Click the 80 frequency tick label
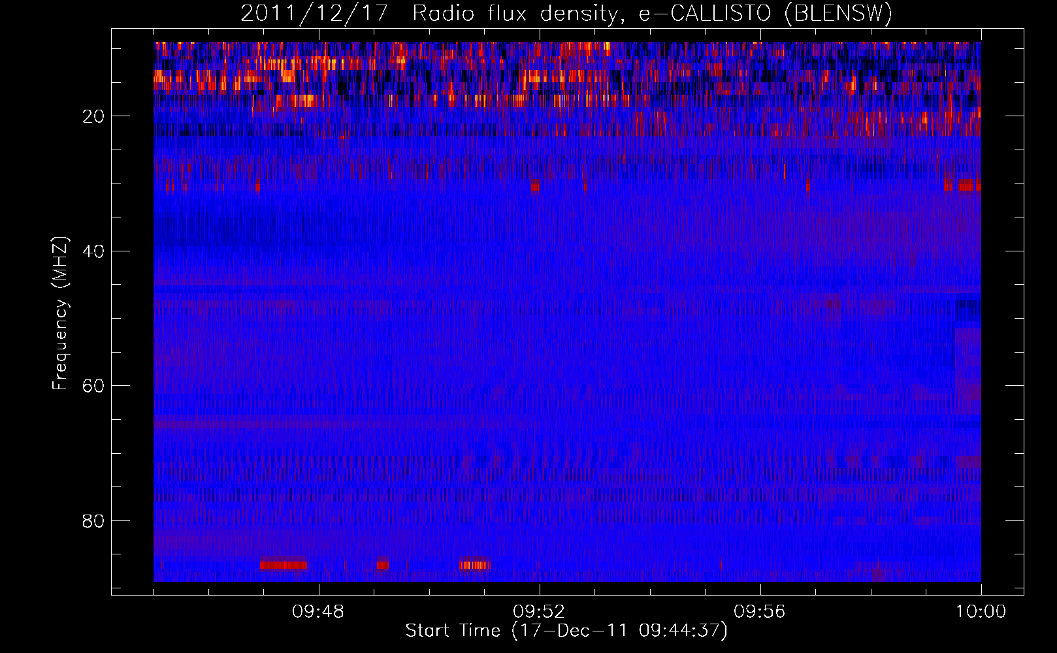The height and width of the screenshot is (653, 1057). [x=94, y=521]
